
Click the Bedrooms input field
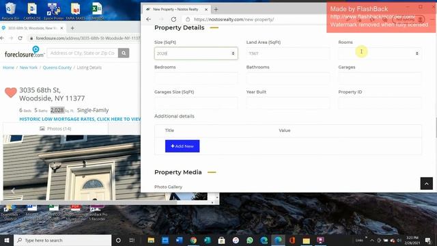[x=196, y=78]
